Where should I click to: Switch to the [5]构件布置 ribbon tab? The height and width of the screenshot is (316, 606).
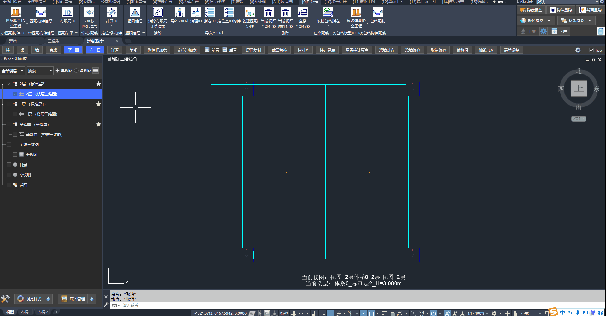pyautogui.click(x=188, y=2)
